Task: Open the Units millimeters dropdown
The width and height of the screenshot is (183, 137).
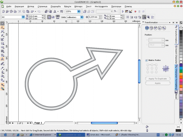Action: (82, 17)
